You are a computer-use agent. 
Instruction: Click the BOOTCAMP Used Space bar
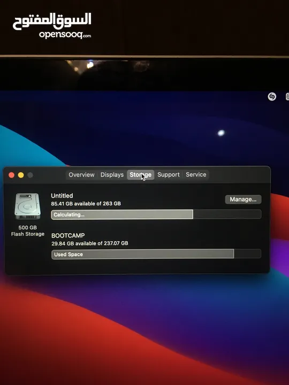tap(156, 254)
